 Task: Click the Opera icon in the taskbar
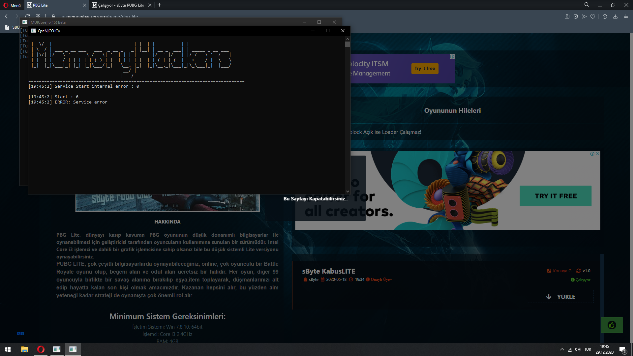pos(41,349)
